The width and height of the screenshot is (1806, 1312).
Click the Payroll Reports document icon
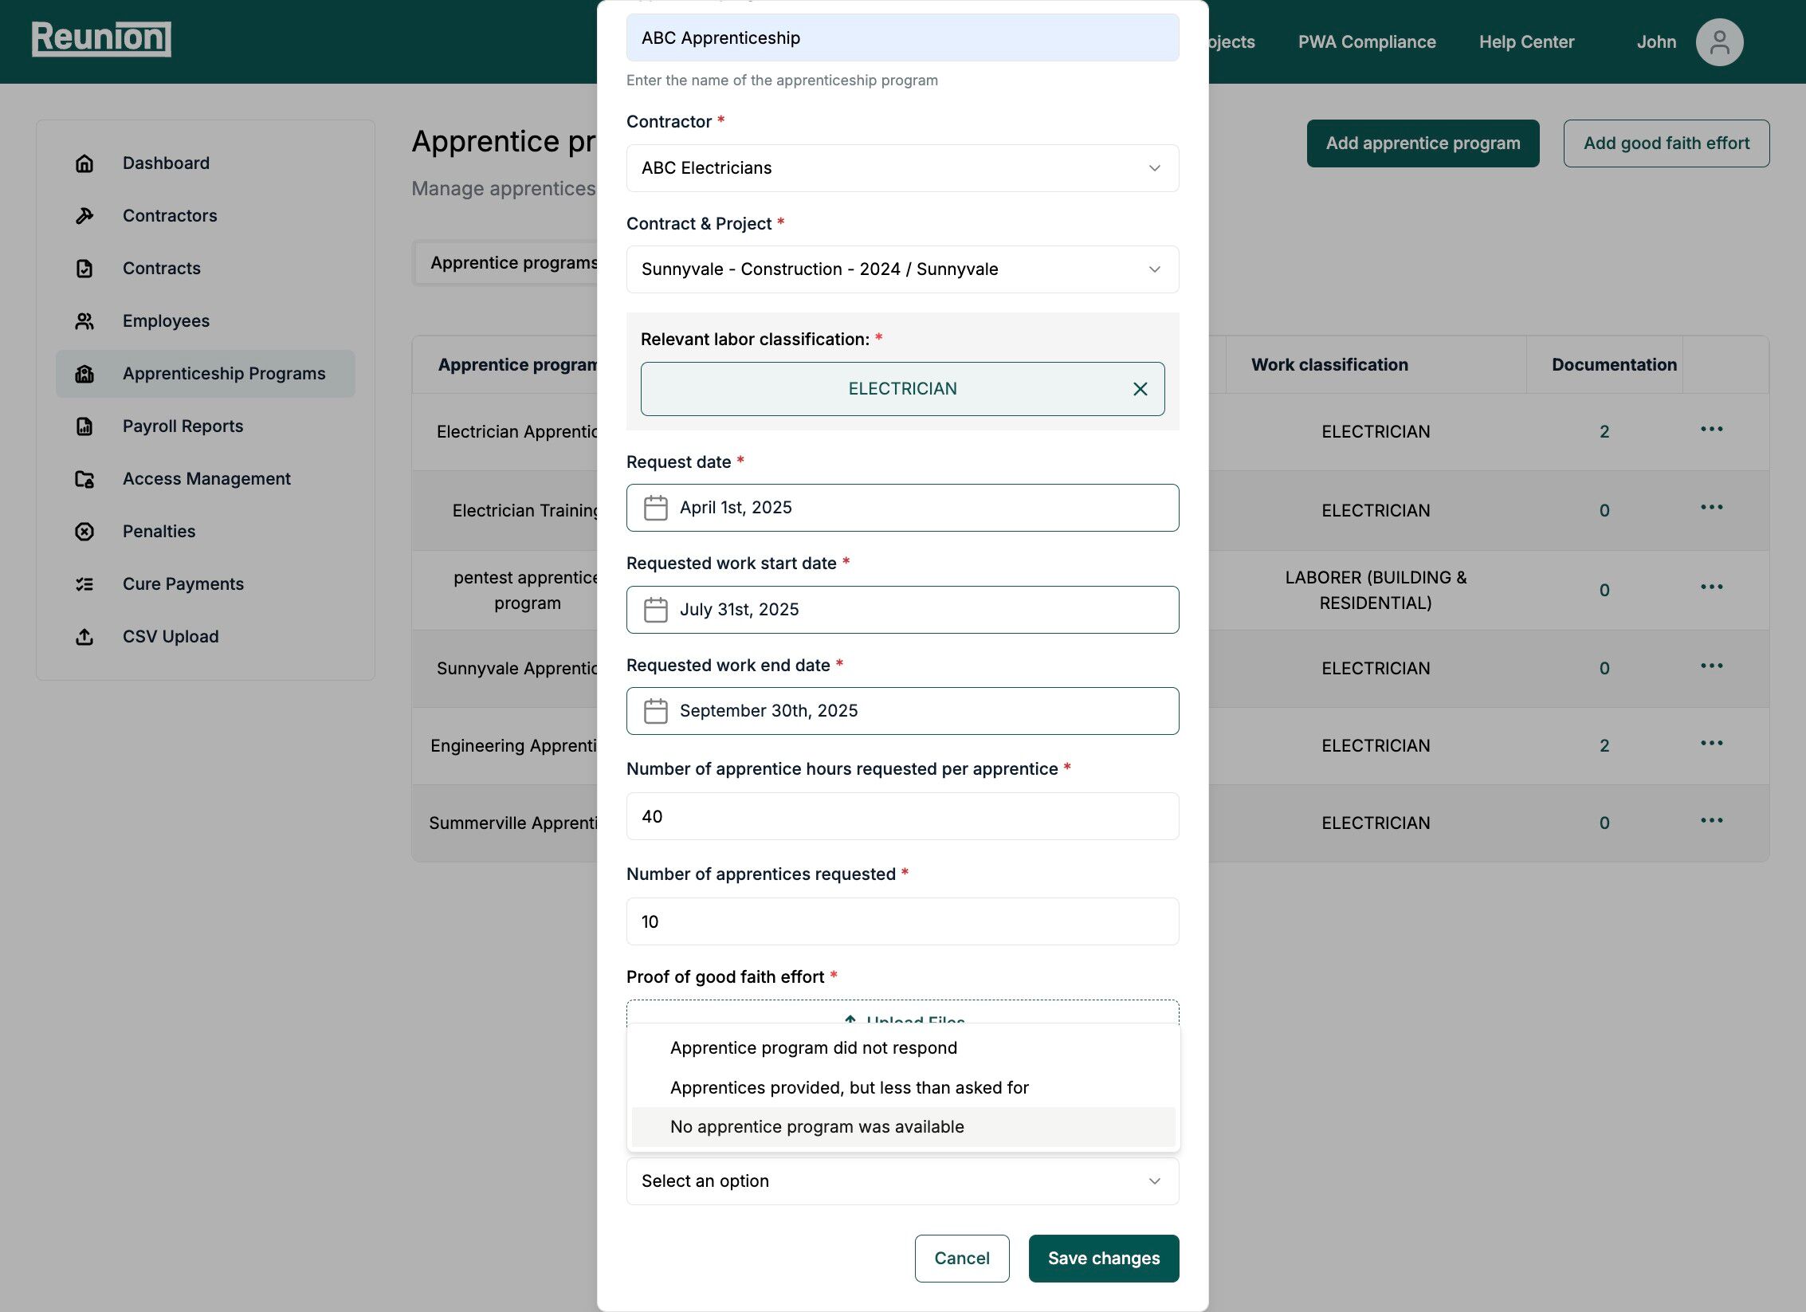(84, 426)
